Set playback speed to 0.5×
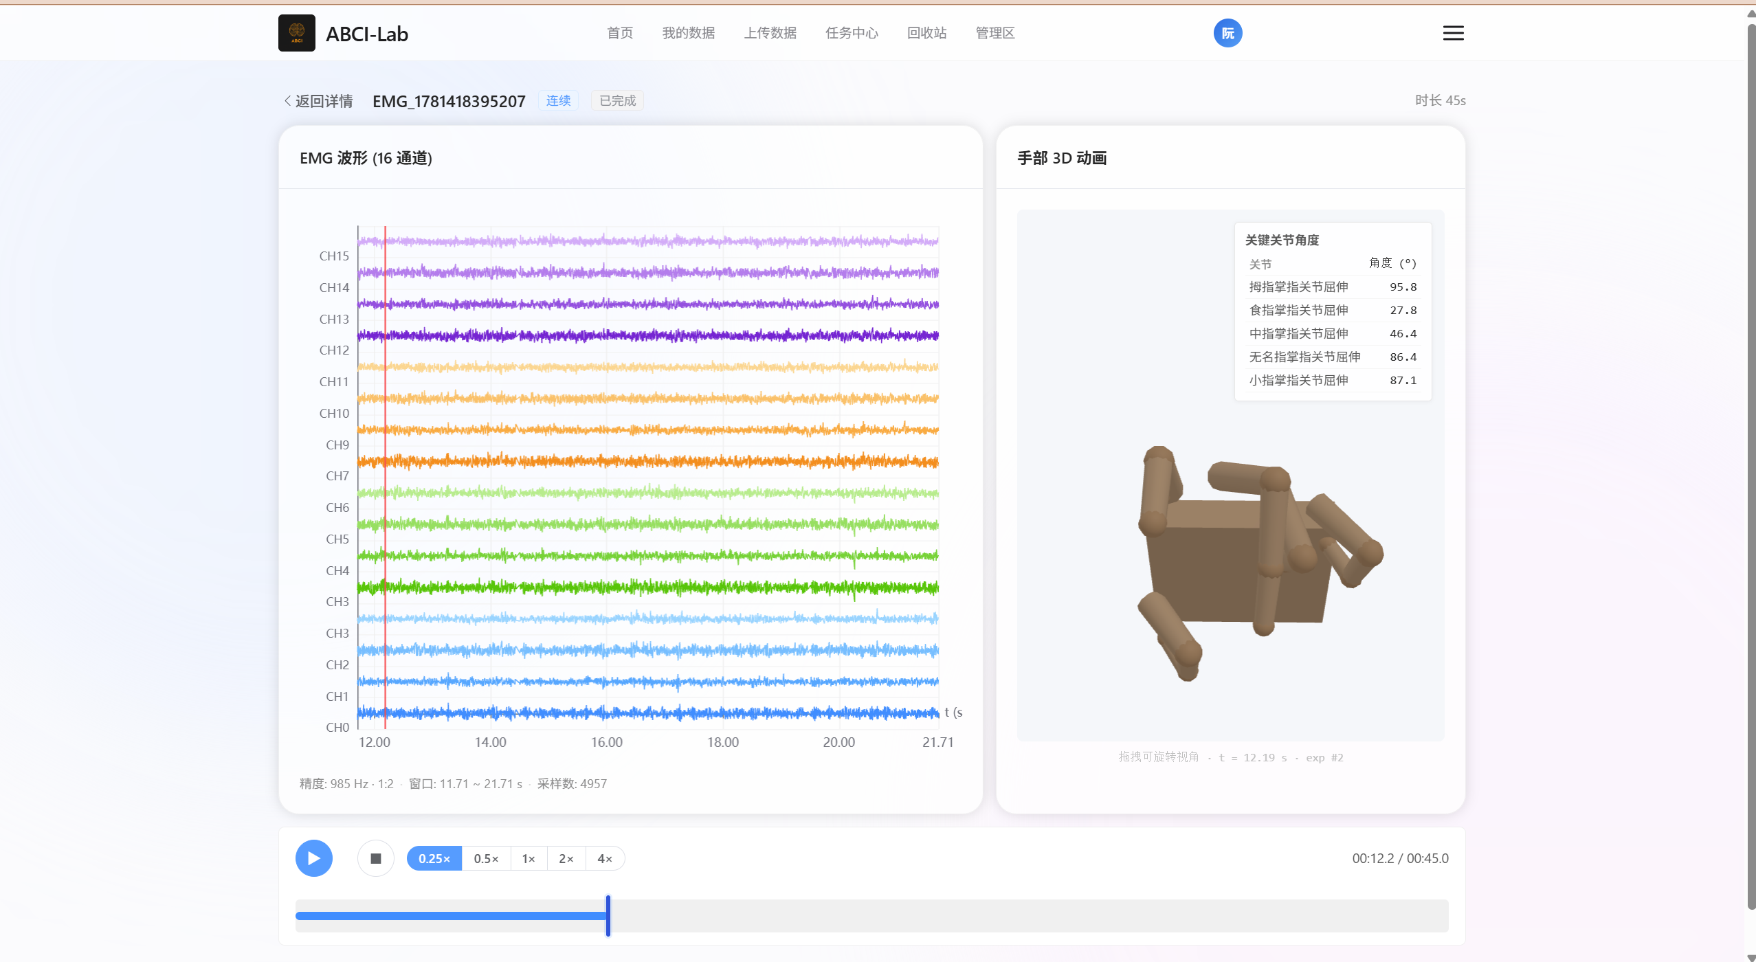This screenshot has width=1756, height=962. coord(486,858)
